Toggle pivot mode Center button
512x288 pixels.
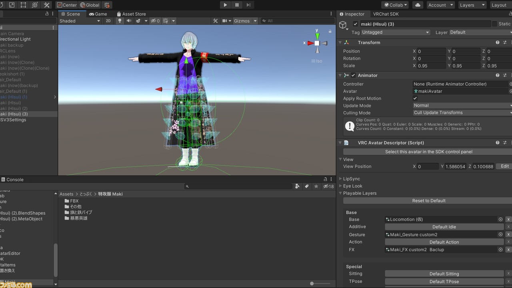(67, 5)
